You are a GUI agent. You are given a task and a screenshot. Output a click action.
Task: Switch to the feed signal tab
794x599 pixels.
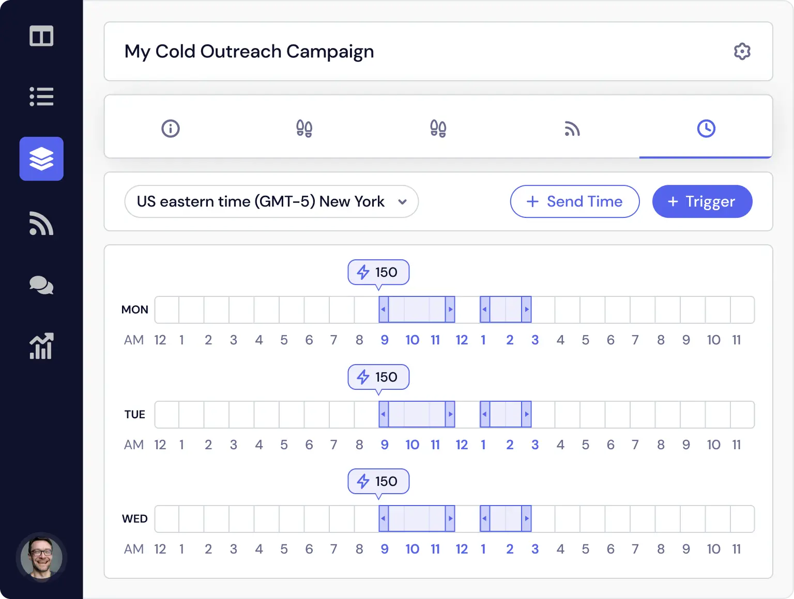pos(572,129)
